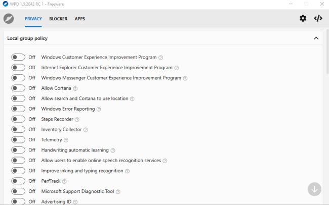Switch on Advertising ID toggle
Viewport: 329px width, 205px height.
click(x=18, y=201)
